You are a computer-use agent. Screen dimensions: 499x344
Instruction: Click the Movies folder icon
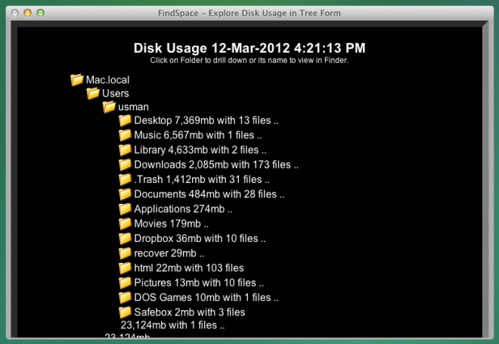[125, 223]
